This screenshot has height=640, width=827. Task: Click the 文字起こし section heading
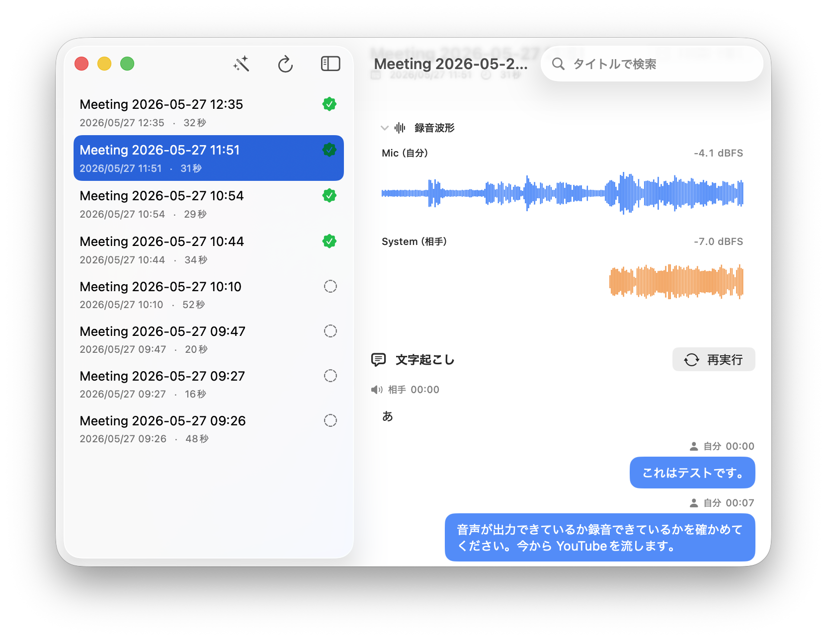click(x=425, y=360)
